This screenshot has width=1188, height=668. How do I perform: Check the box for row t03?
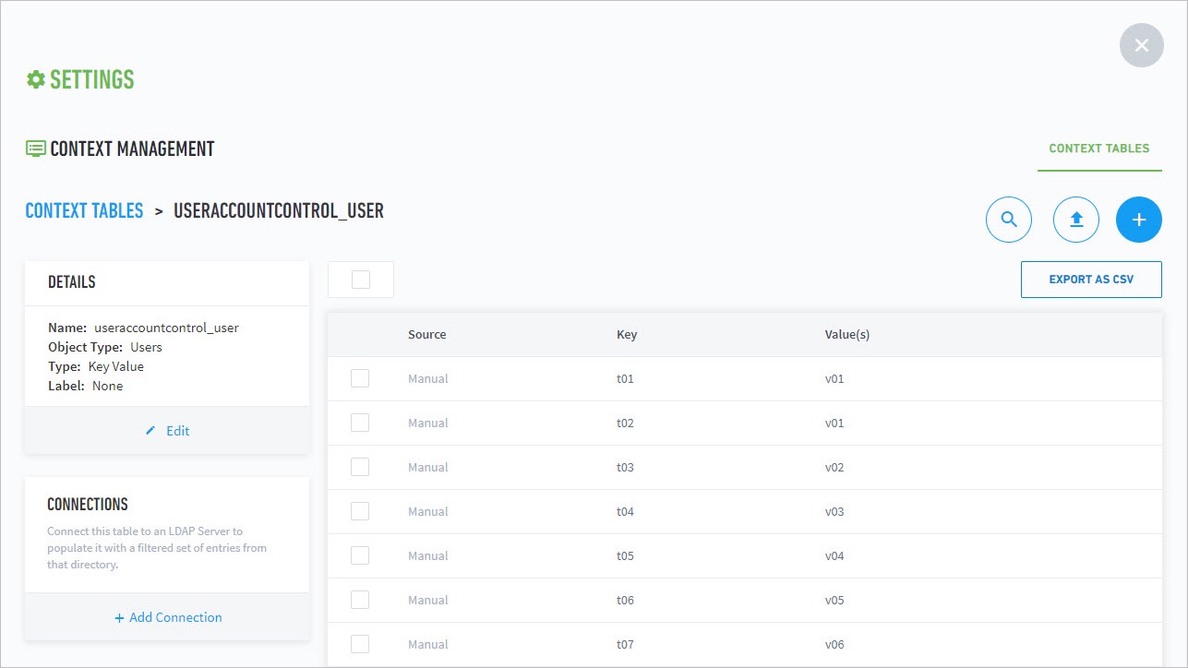360,467
